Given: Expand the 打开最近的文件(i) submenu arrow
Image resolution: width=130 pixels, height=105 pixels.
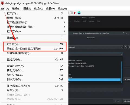Looking at the screenshot, I should [x=64, y=22].
